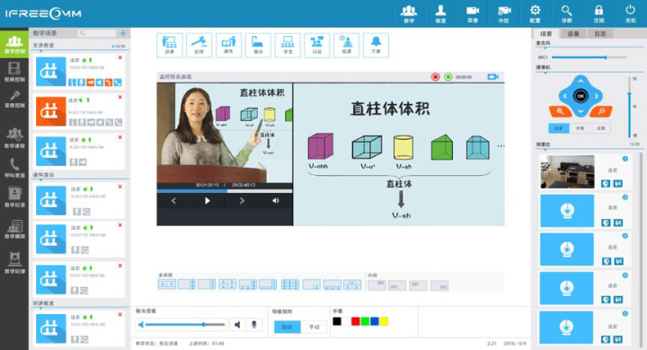Pick the yellow subtitle color swatch
The height and width of the screenshot is (350, 647).
coord(384,321)
